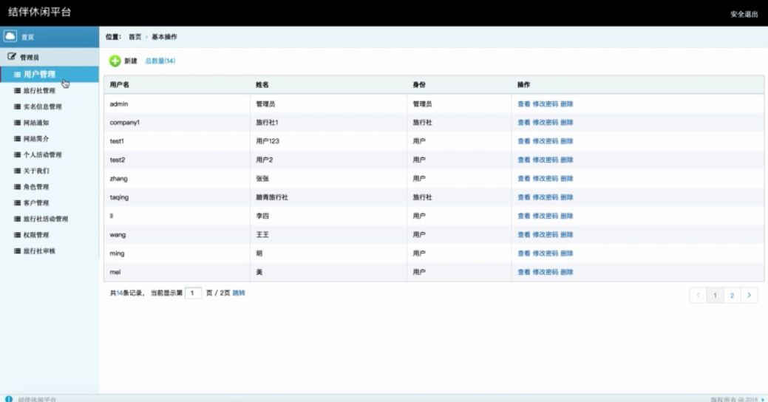This screenshot has width=768, height=402.
Task: Click 查看 for test1
Action: tap(523, 141)
